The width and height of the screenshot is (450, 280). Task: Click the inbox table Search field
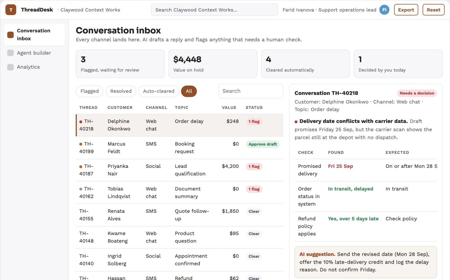click(251, 91)
